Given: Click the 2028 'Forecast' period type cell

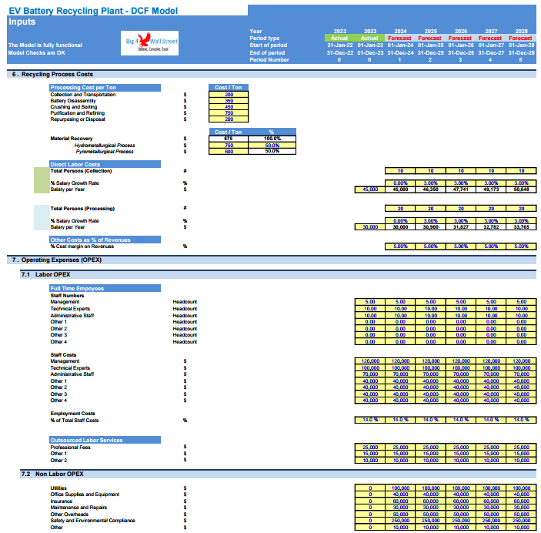Looking at the screenshot, I should point(521,38).
